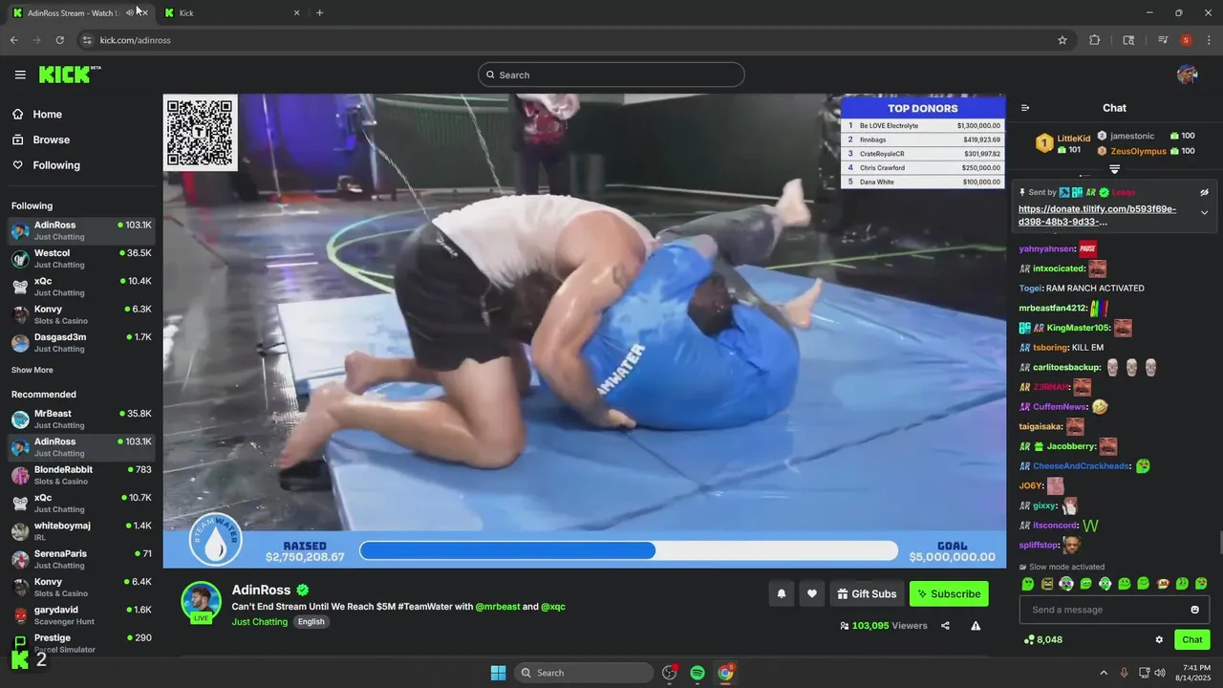Follow AdinRoss with the heart button

[811, 593]
